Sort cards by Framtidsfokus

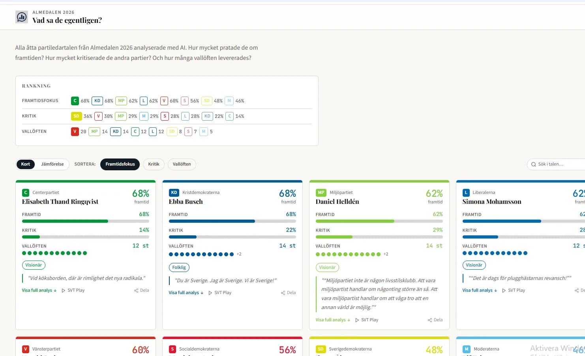[120, 164]
